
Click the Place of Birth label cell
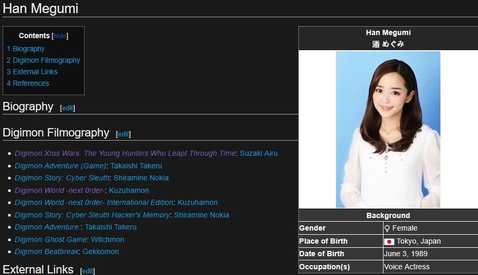tap(341, 241)
